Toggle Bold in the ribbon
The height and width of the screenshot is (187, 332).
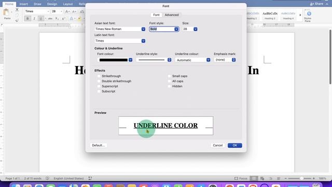click(27, 19)
